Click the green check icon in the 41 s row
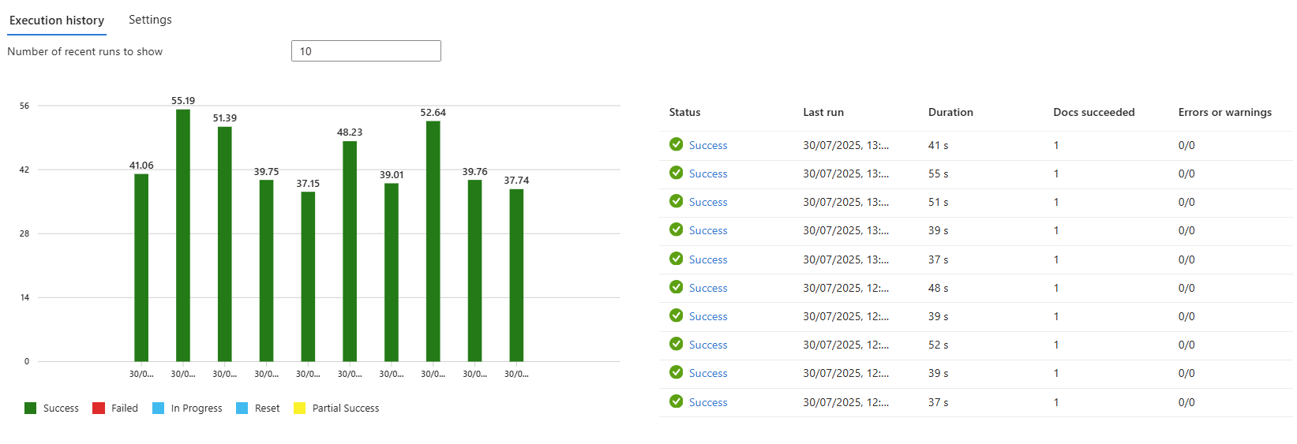1297x444 pixels. coord(677,144)
